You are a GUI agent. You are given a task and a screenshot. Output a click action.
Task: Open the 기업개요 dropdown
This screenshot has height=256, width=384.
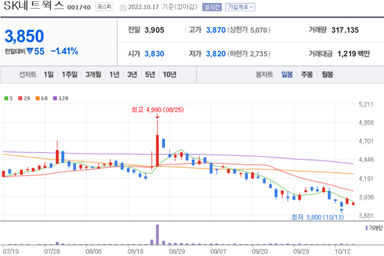[240, 7]
